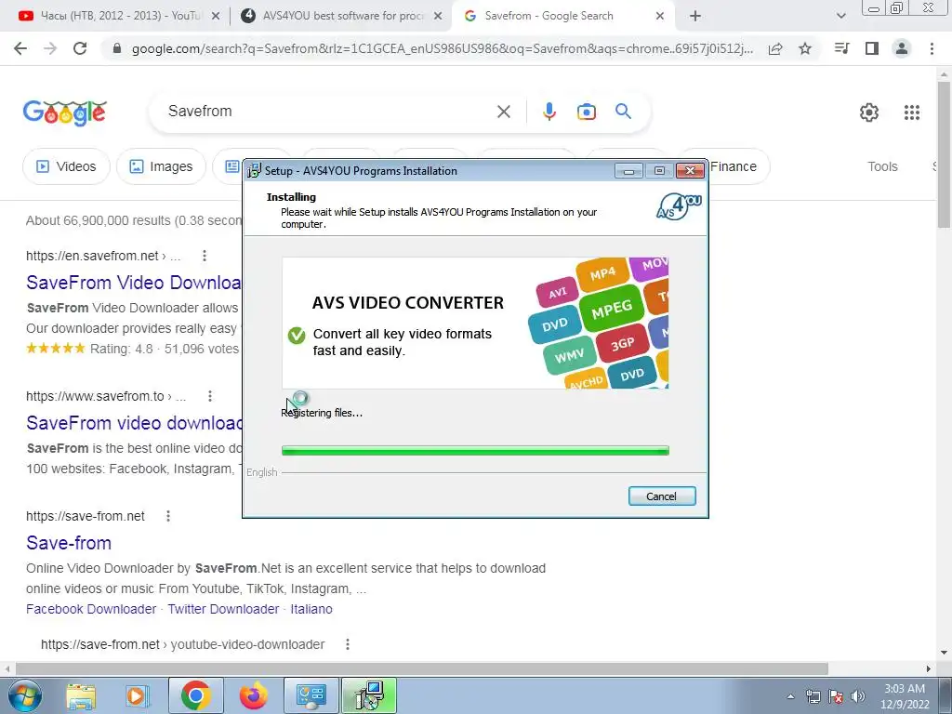
Task: Reload the Google search page
Action: [80, 48]
